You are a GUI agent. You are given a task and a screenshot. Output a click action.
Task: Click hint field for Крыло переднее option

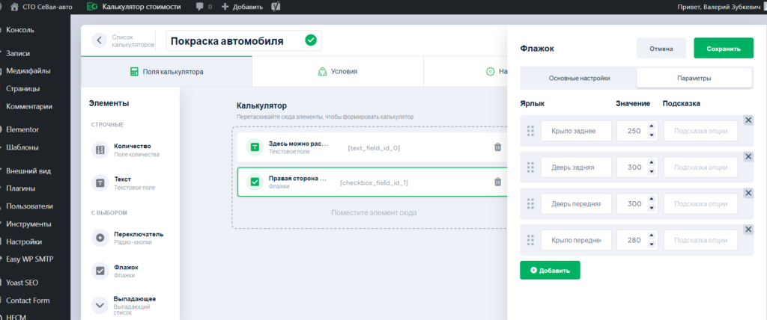coord(700,240)
